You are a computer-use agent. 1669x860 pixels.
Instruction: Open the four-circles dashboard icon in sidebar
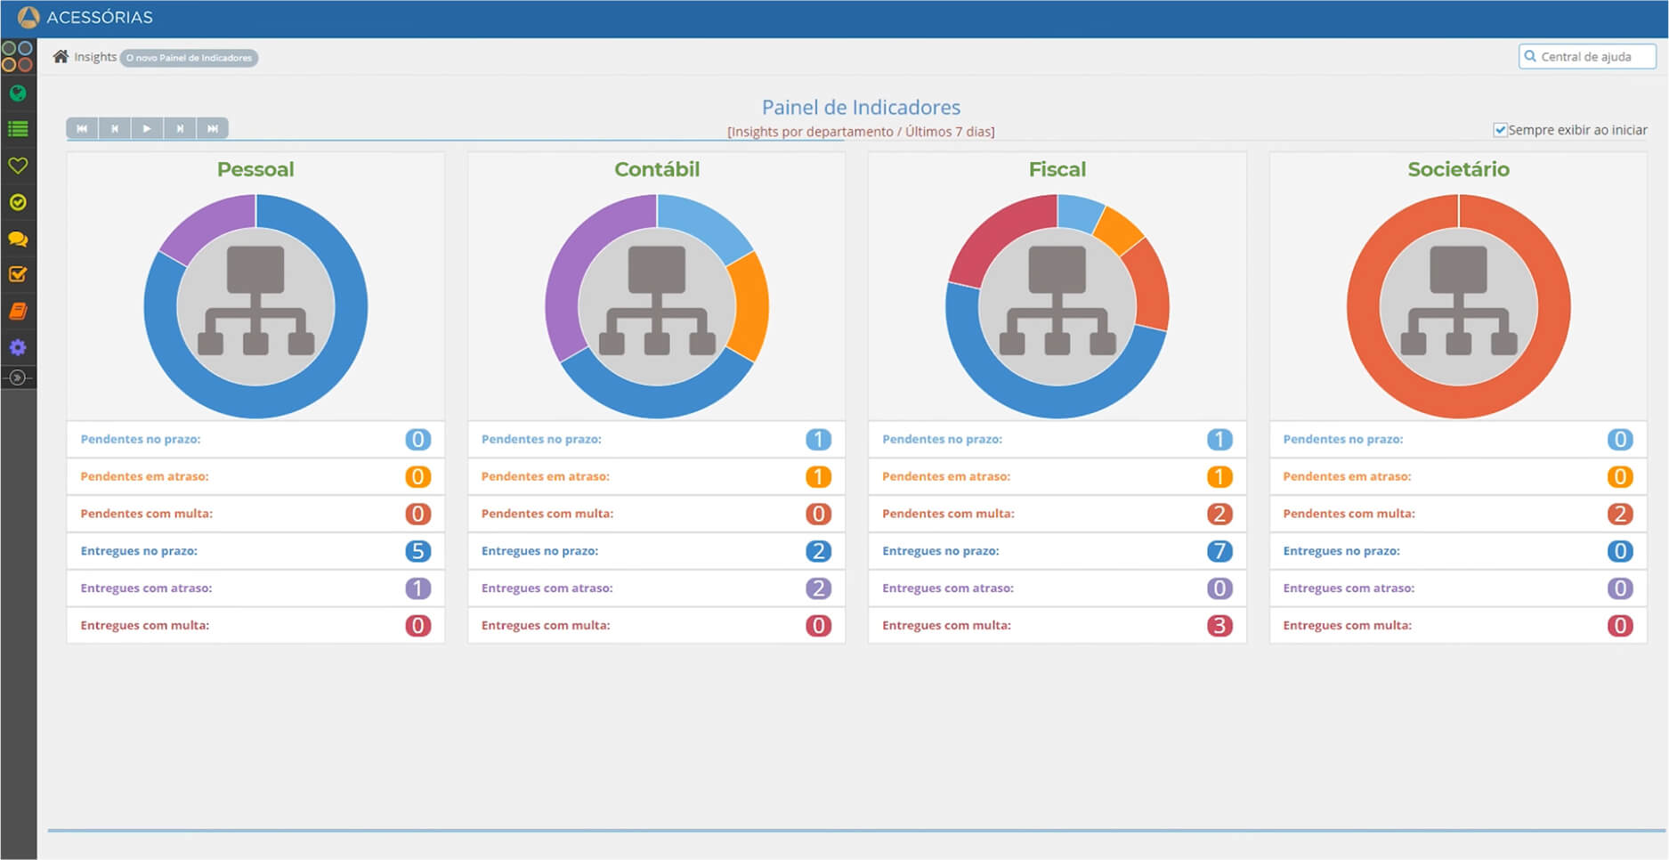(17, 56)
